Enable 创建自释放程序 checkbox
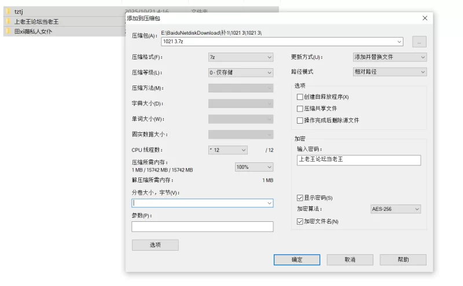The image size is (463, 286). (x=300, y=96)
